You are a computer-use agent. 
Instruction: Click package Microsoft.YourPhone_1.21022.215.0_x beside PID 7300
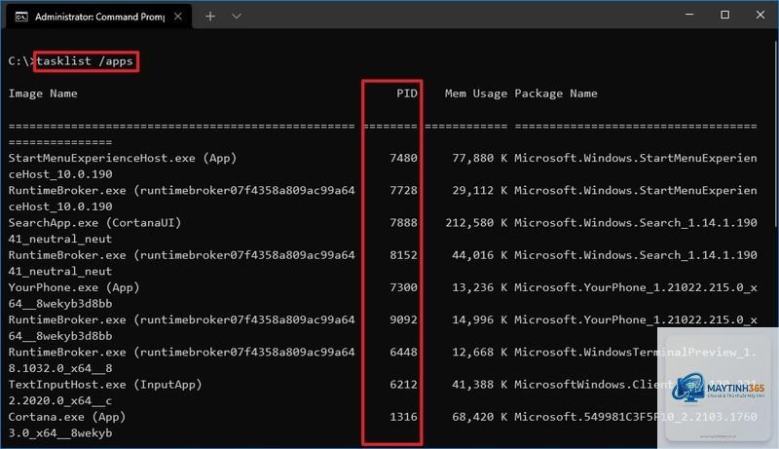coord(636,287)
